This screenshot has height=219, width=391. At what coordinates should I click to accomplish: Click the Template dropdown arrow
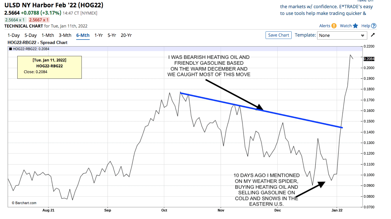363,35
